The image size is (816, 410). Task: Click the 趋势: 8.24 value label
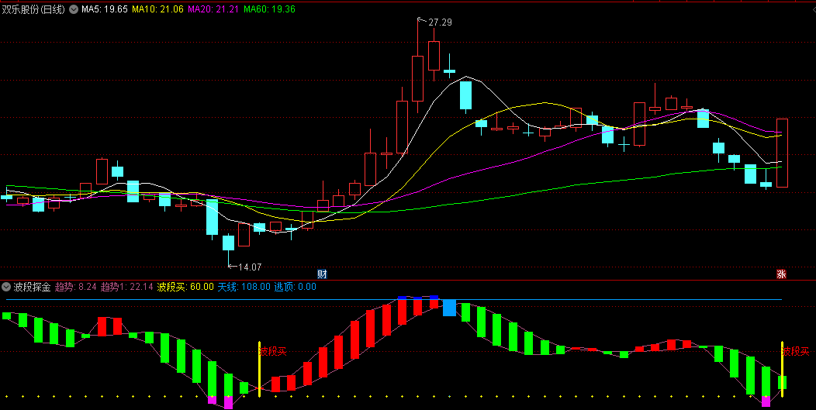76,287
